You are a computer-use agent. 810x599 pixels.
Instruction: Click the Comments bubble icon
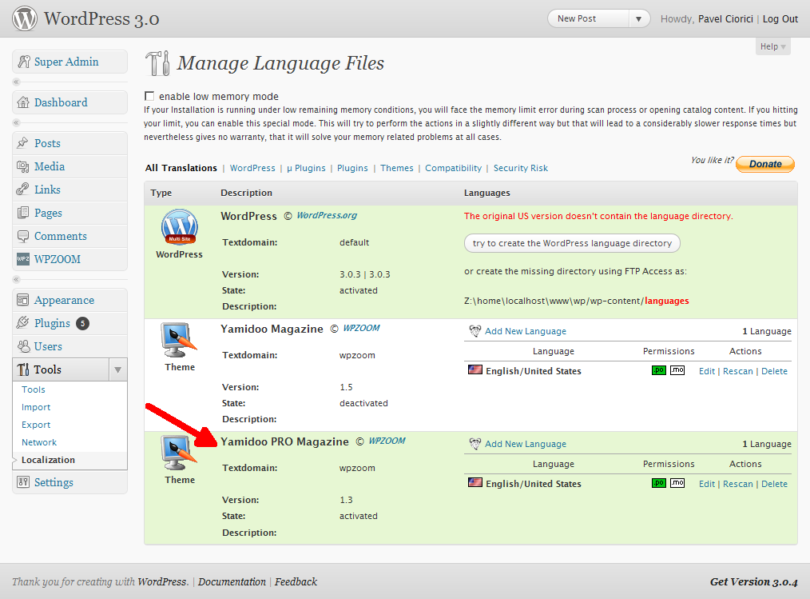(x=22, y=237)
